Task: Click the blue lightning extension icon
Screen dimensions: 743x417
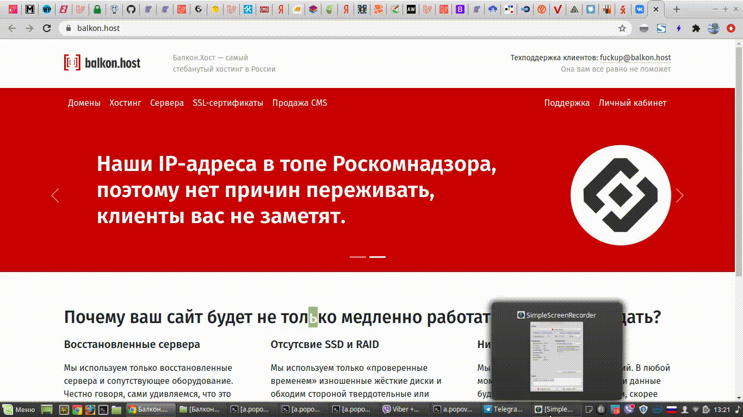Action: click(x=679, y=28)
